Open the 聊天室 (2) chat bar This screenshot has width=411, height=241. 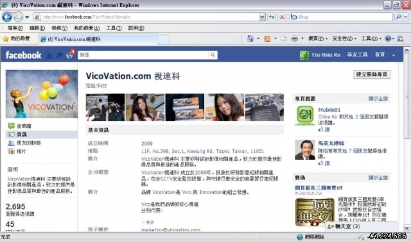[361, 226]
